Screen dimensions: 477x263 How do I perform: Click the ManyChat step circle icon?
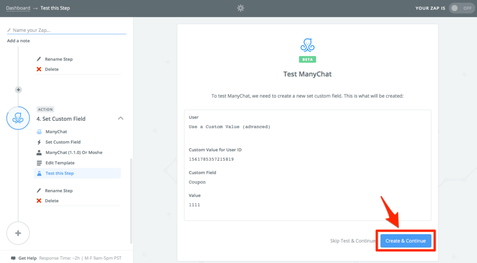pyautogui.click(x=18, y=118)
